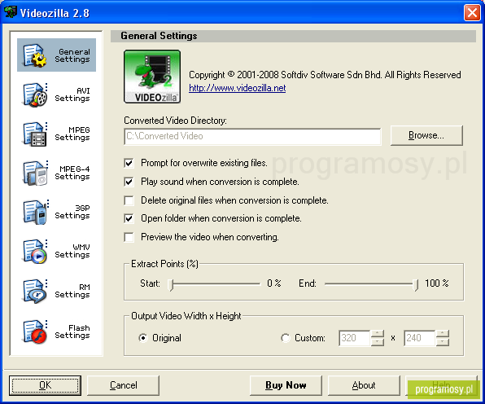The image size is (485, 404).
Task: Increase custom height with up arrow
Action: pos(443,334)
